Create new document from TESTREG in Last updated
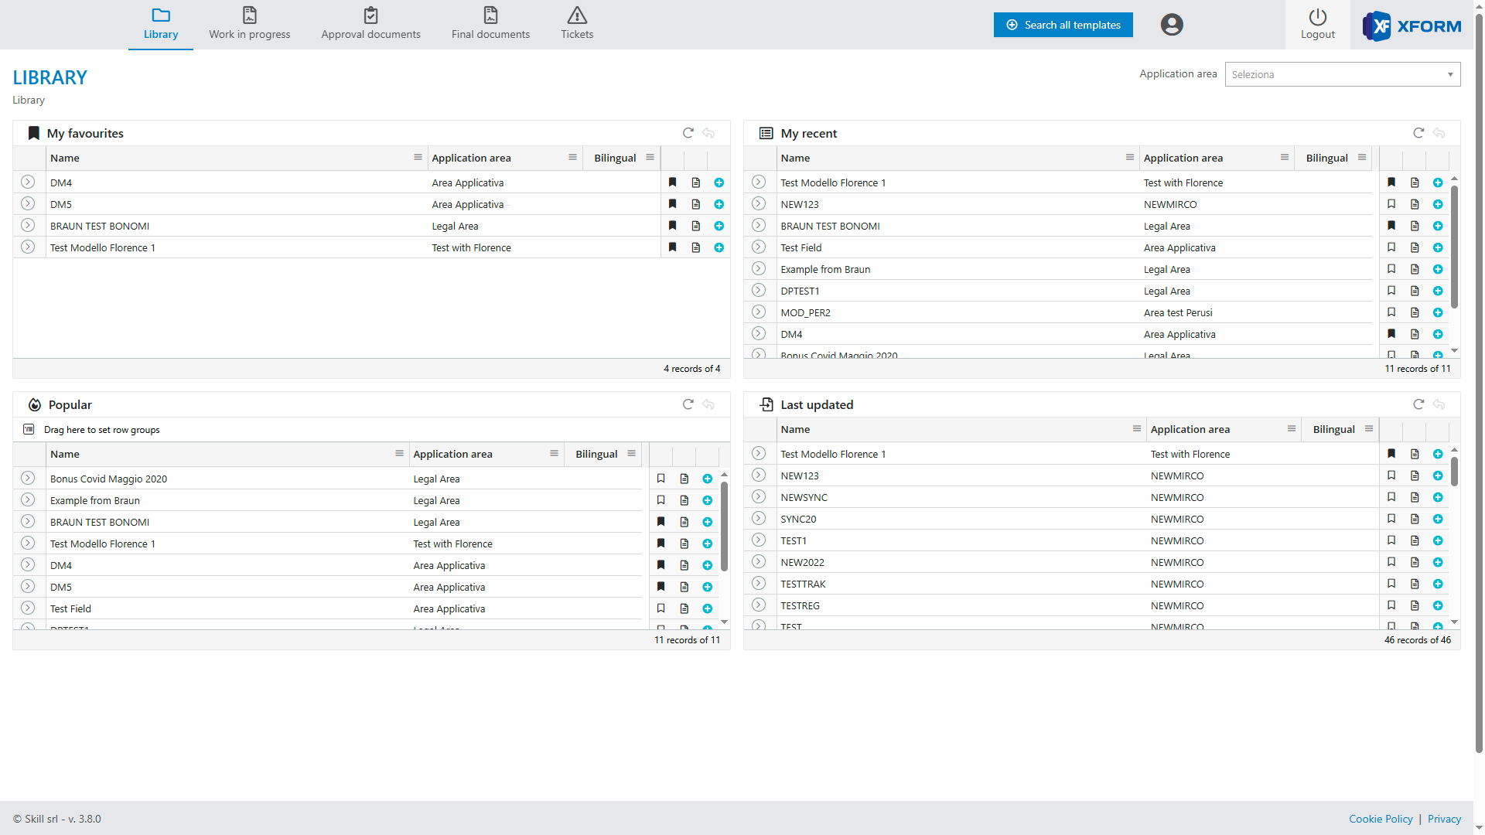Image resolution: width=1485 pixels, height=835 pixels. pyautogui.click(x=1438, y=605)
